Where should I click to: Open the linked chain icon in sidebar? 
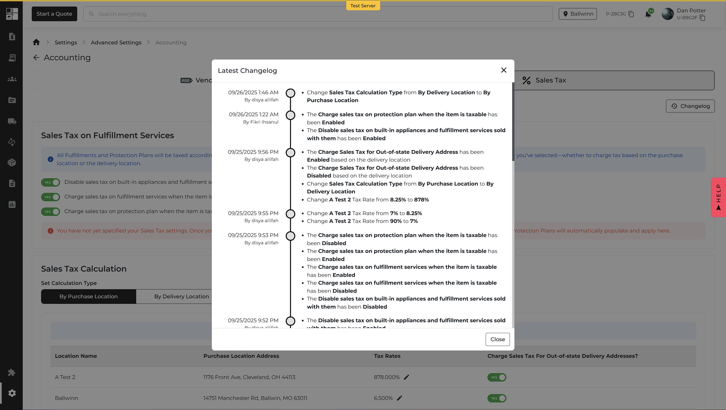click(12, 142)
